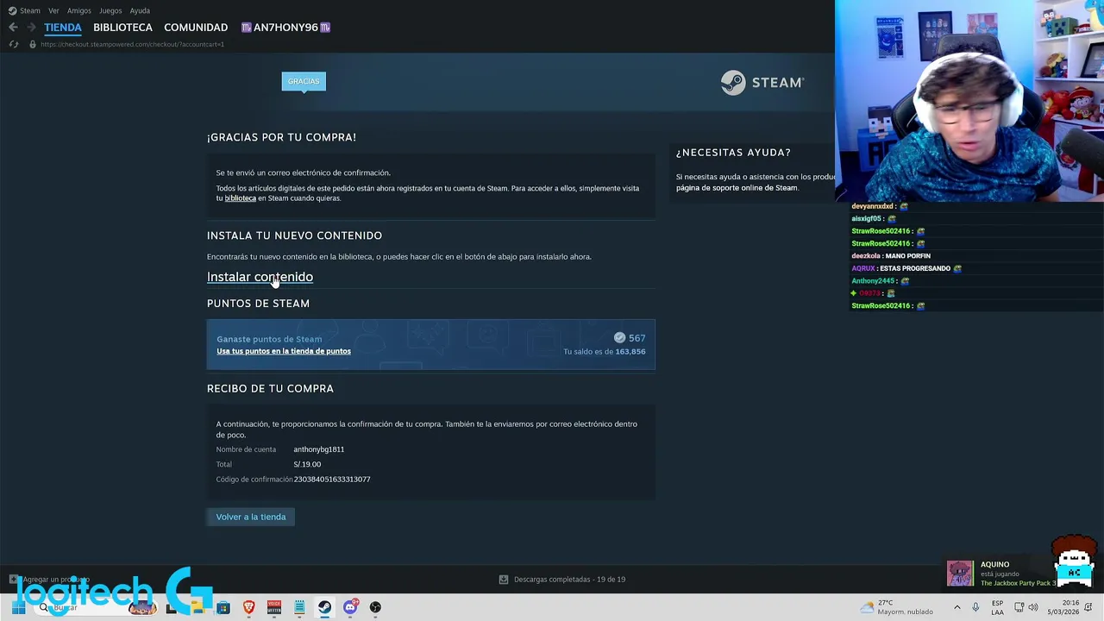Expand the hidden system tray icons chevron
Image resolution: width=1104 pixels, height=621 pixels.
pyautogui.click(x=957, y=607)
